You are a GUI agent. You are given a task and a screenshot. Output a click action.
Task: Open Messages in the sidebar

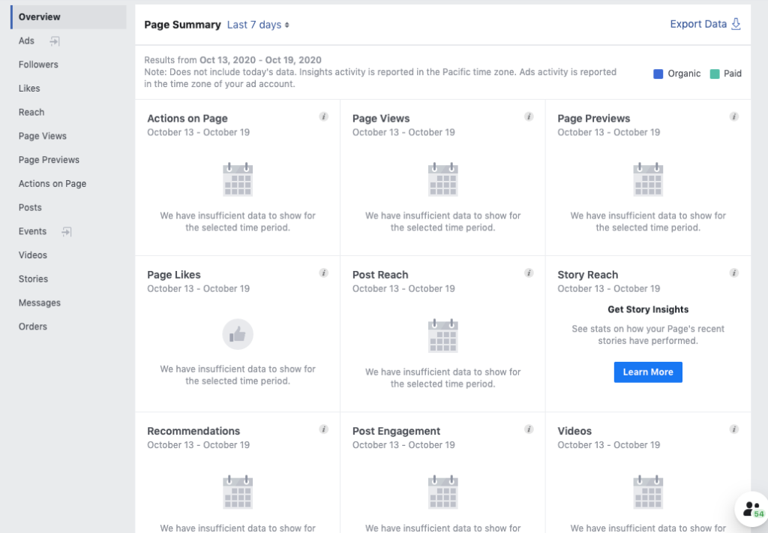click(40, 303)
